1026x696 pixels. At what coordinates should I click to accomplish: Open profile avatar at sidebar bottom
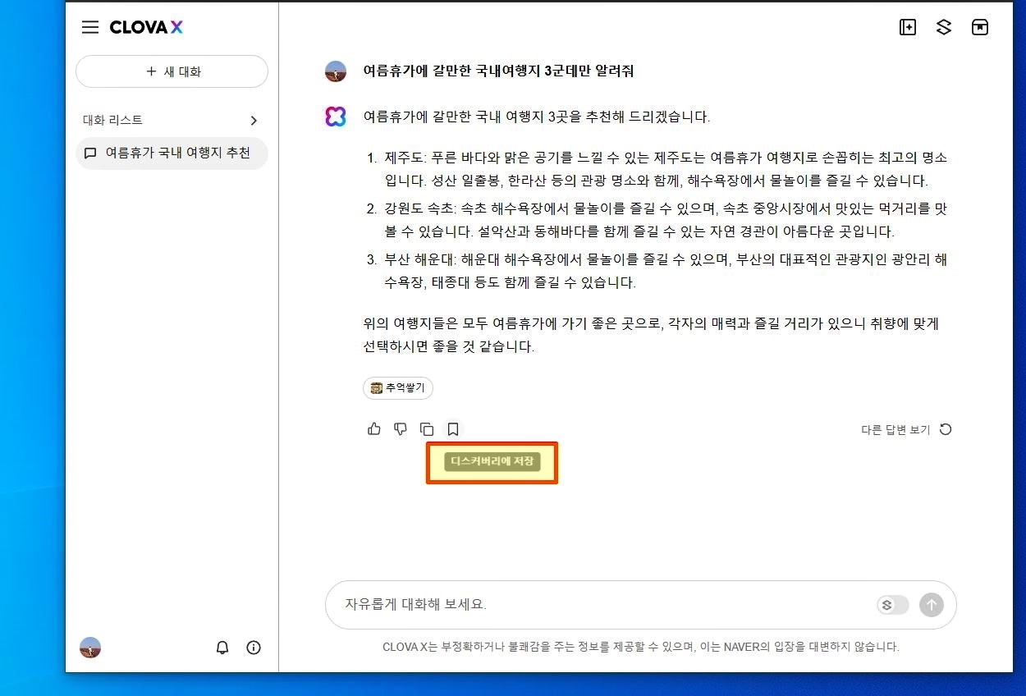90,648
